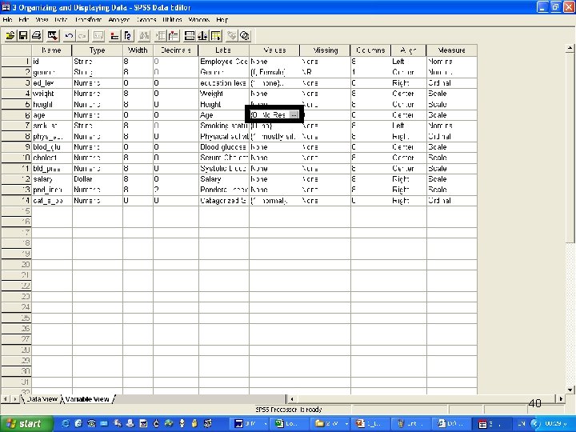Image resolution: width=576 pixels, height=432 pixels.
Task: Click the 'weight' variable name cell
Action: point(52,94)
